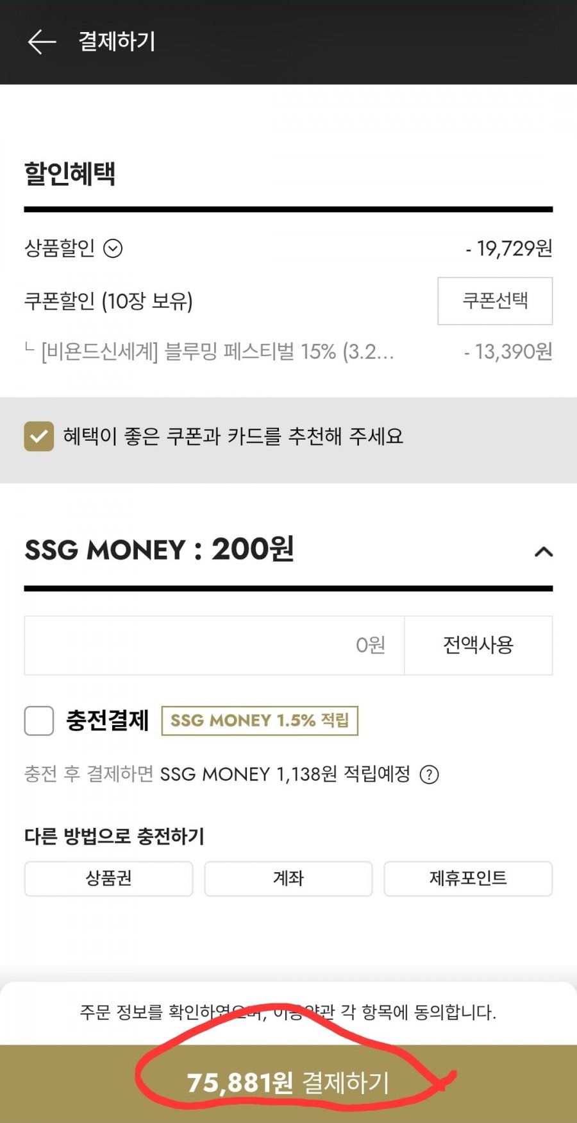Viewport: 577px width, 1123px height.
Task: Focus the SSG MONEY 0원 amount field
Action: 214,645
